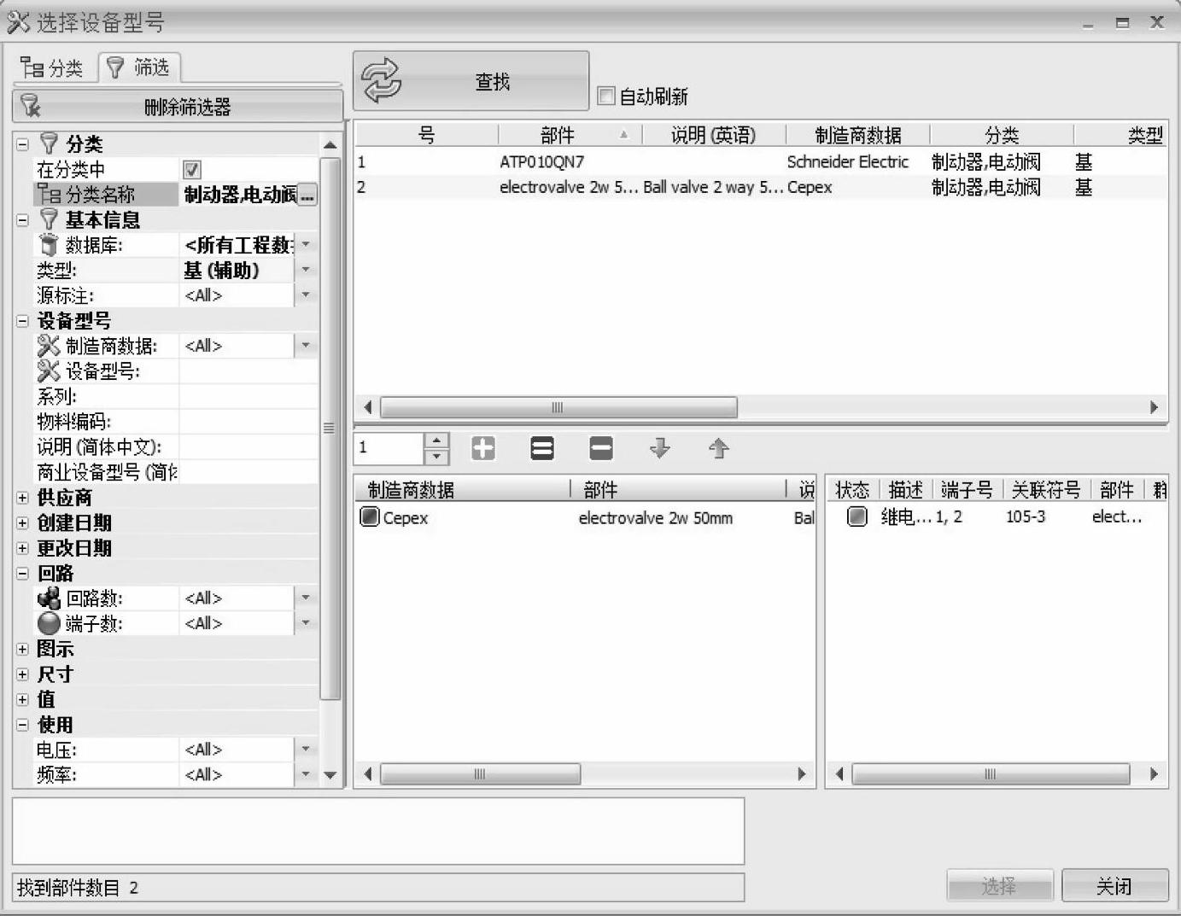Collapse the 回路 filter section
Image resolution: width=1181 pixels, height=916 pixels.
tap(23, 574)
